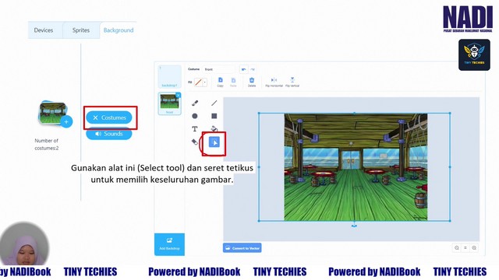Click Convert to Vector button

tap(242, 248)
